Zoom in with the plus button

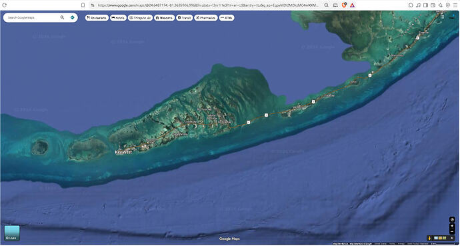point(452,226)
